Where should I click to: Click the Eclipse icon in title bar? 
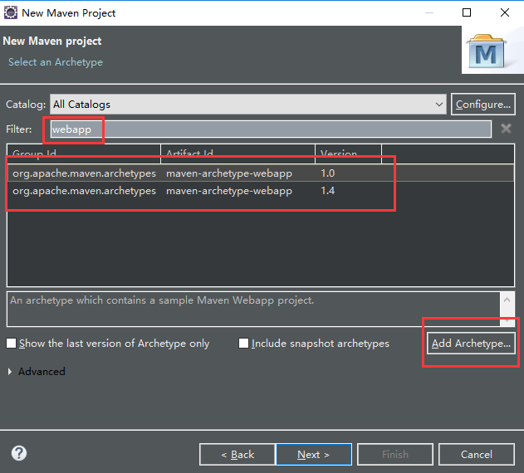pyautogui.click(x=10, y=12)
